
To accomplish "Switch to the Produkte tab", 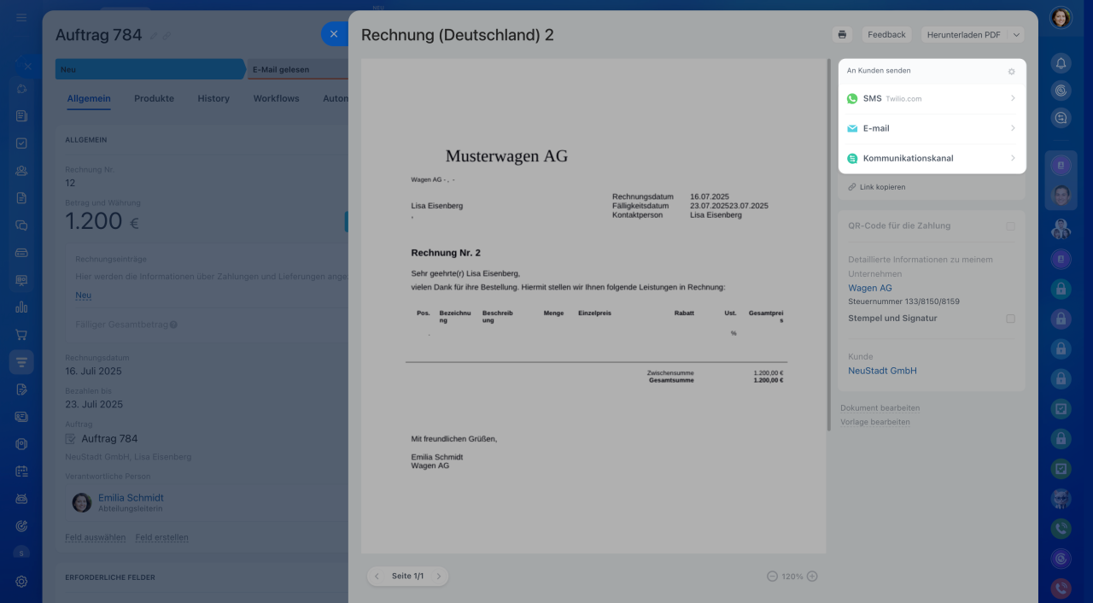I will (154, 99).
